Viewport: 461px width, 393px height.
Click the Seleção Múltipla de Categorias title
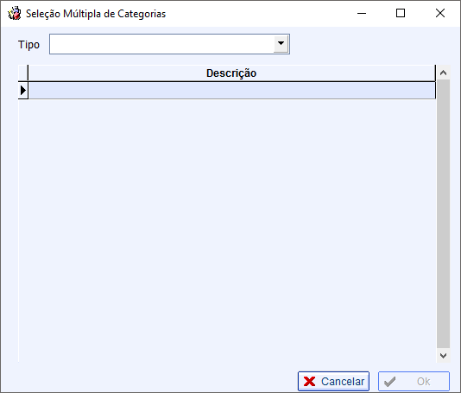pos(96,14)
